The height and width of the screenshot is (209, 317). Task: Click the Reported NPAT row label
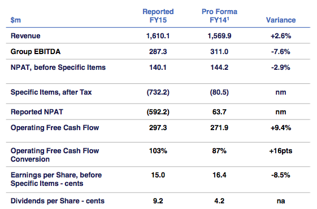click(x=37, y=112)
